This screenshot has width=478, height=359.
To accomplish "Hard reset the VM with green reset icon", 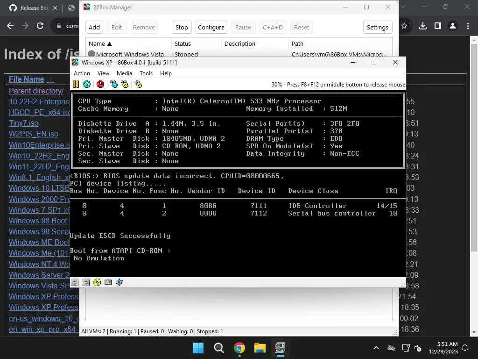I will (87, 84).
